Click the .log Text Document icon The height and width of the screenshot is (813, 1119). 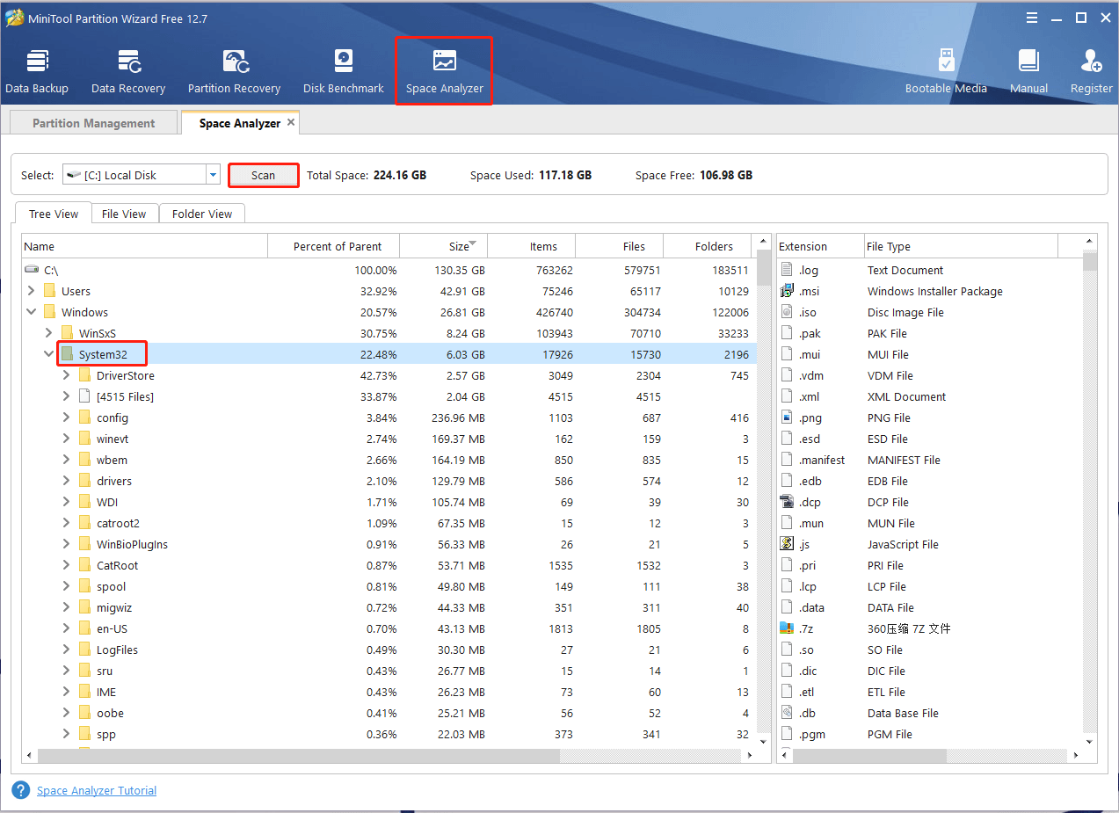click(787, 270)
